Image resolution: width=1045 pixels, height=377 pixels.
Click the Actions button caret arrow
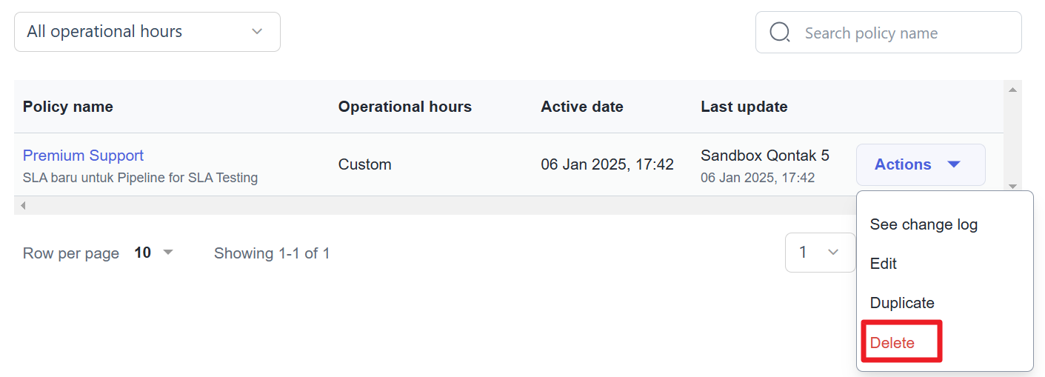[954, 164]
